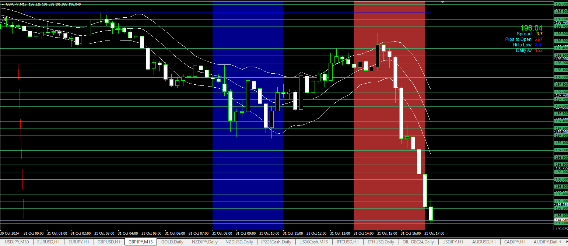Image resolution: width=568 pixels, height=246 pixels.
Task: Select the US30Cash,M15 chart tab
Action: (313, 242)
